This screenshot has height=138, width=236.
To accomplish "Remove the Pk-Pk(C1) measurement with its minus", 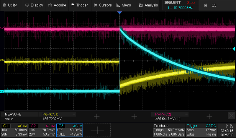I will (x=74, y=114).
